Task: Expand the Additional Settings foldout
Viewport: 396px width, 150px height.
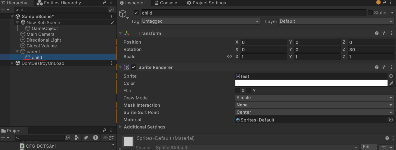Action: tap(121, 127)
